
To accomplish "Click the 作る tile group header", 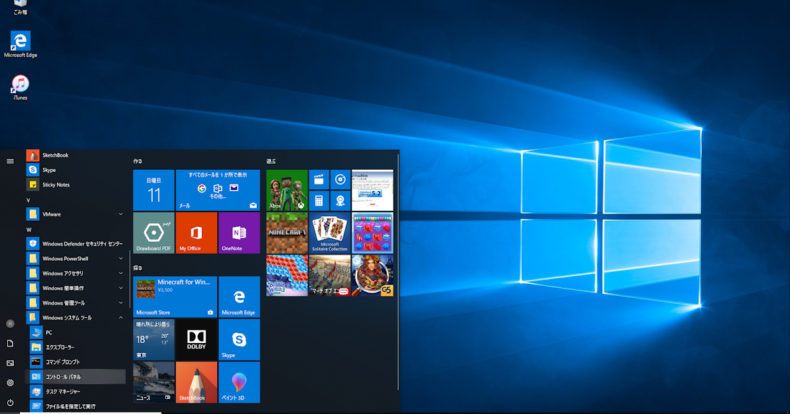I will click(x=138, y=161).
